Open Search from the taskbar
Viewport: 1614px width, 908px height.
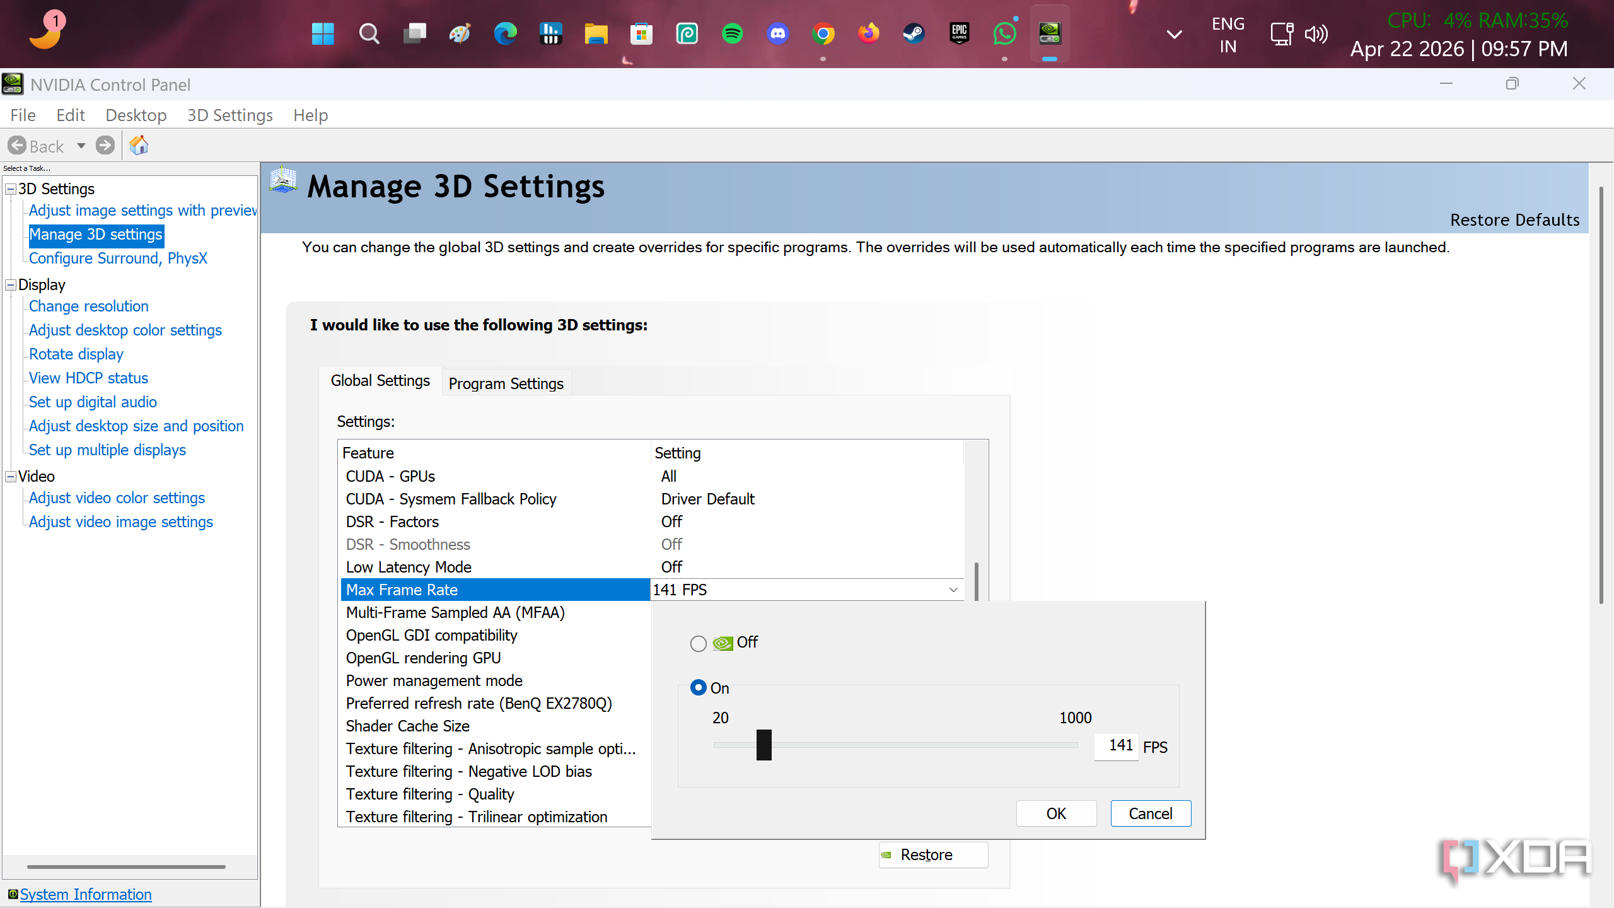coord(369,33)
